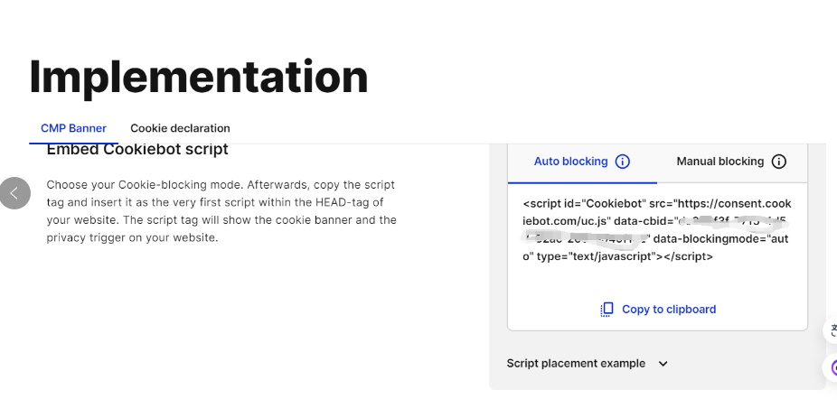The image size is (837, 408).
Task: Open the translate widget at right edge
Action: pyautogui.click(x=831, y=330)
